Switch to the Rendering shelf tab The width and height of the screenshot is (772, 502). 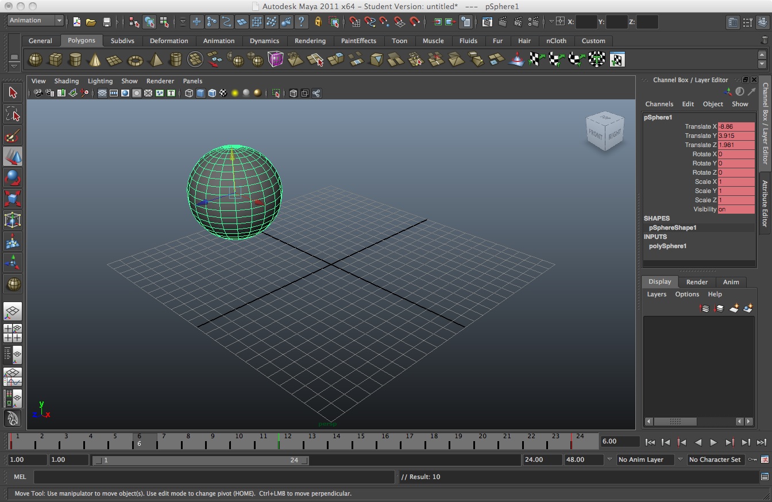coord(310,41)
